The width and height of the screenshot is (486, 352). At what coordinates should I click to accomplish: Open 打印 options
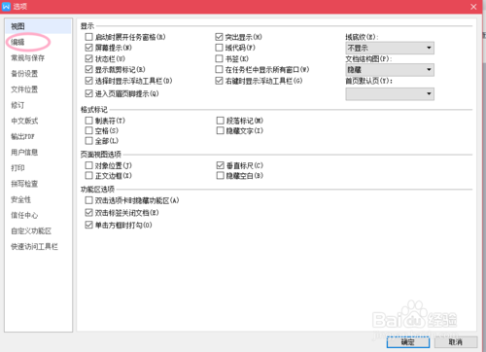[17, 168]
